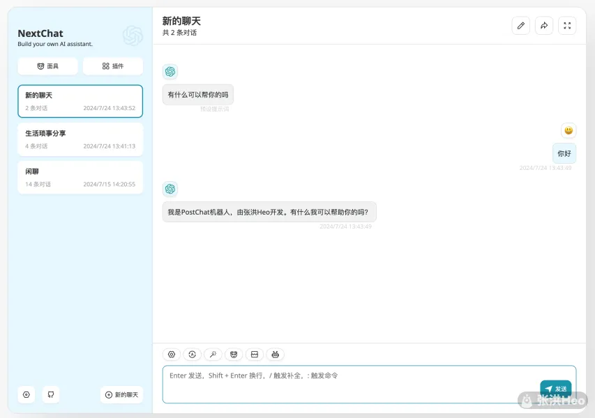Click the 14 条对话 count text
595x418 pixels.
tap(38, 185)
